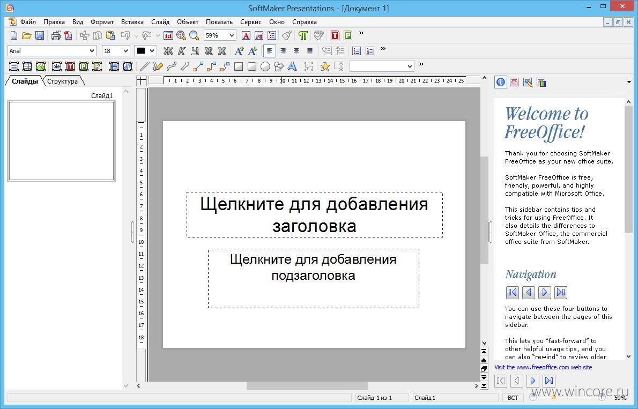Open the empty combo box in the object toolbar
Image resolution: width=638 pixels, height=409 pixels.
click(382, 66)
